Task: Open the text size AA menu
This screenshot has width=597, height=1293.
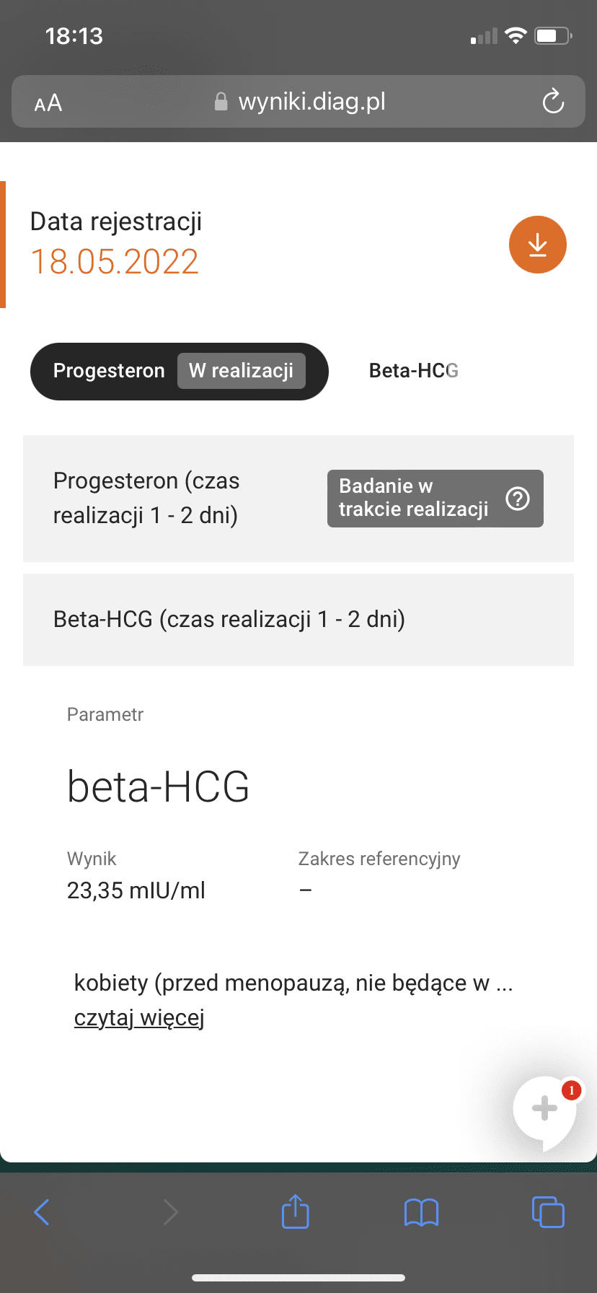Action: 48,103
